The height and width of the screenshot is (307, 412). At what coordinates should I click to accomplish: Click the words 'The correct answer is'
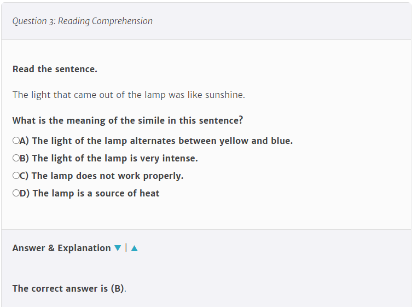click(60, 288)
